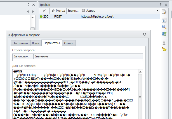Open the Ответ tab
Image resolution: width=172 pixels, height=119 pixels.
[x=69, y=43]
